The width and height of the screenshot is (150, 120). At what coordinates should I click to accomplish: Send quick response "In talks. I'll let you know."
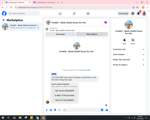click(x=64, y=95)
